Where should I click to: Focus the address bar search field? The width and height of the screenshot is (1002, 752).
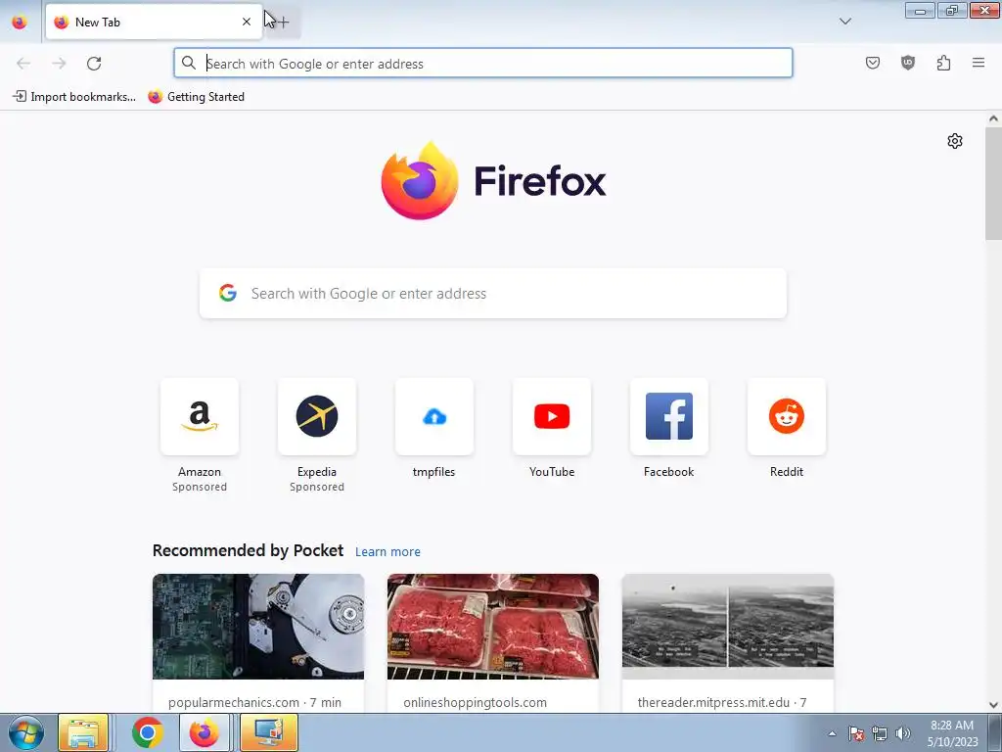click(483, 64)
